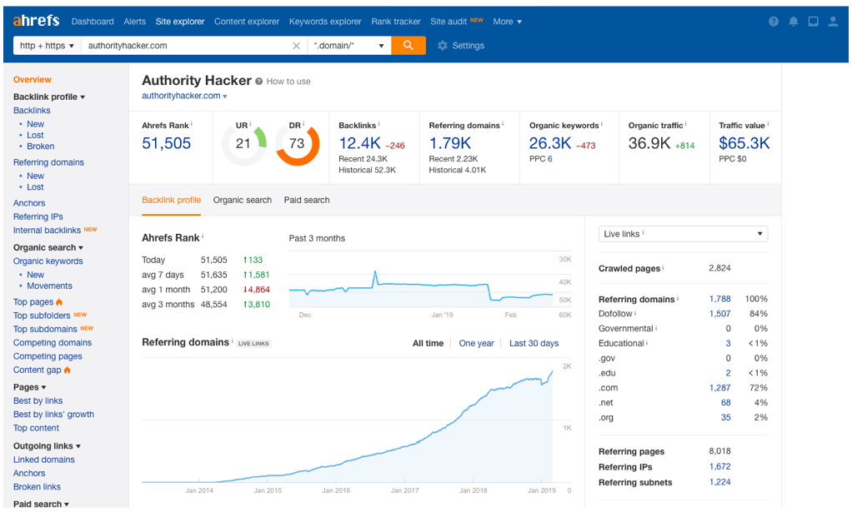Click the 12.4K backlinks value
The width and height of the screenshot is (852, 512).
coord(359,143)
